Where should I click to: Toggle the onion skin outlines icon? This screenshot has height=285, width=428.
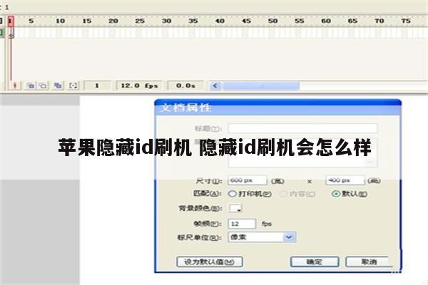click(x=43, y=85)
